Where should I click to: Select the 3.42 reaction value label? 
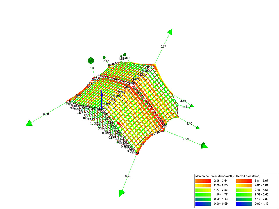coord(106,61)
